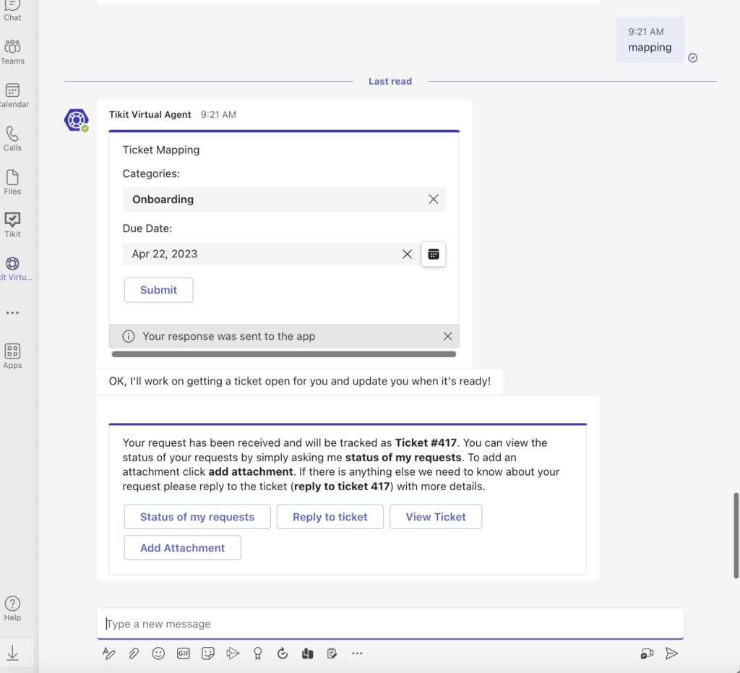Open Help in sidebar
This screenshot has height=673, width=740.
coord(12,609)
